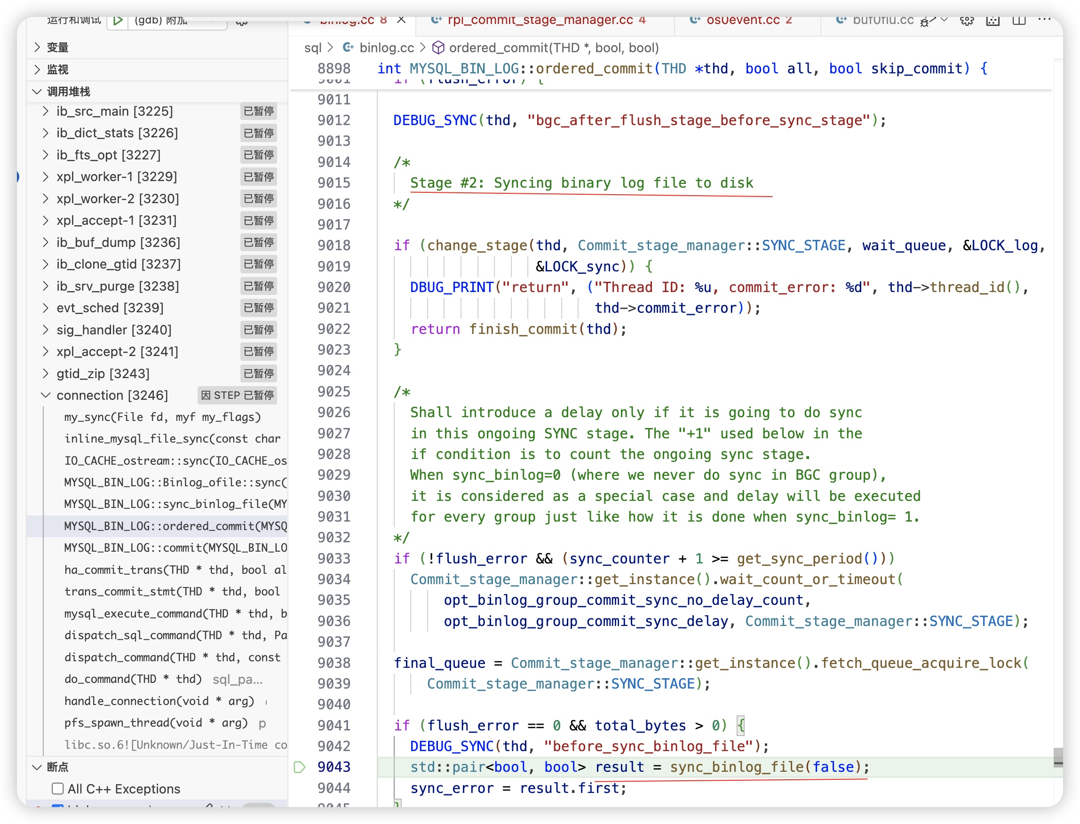
Task: Click the ordered_commit symbol cube icon in breadcrumb
Action: tap(438, 48)
